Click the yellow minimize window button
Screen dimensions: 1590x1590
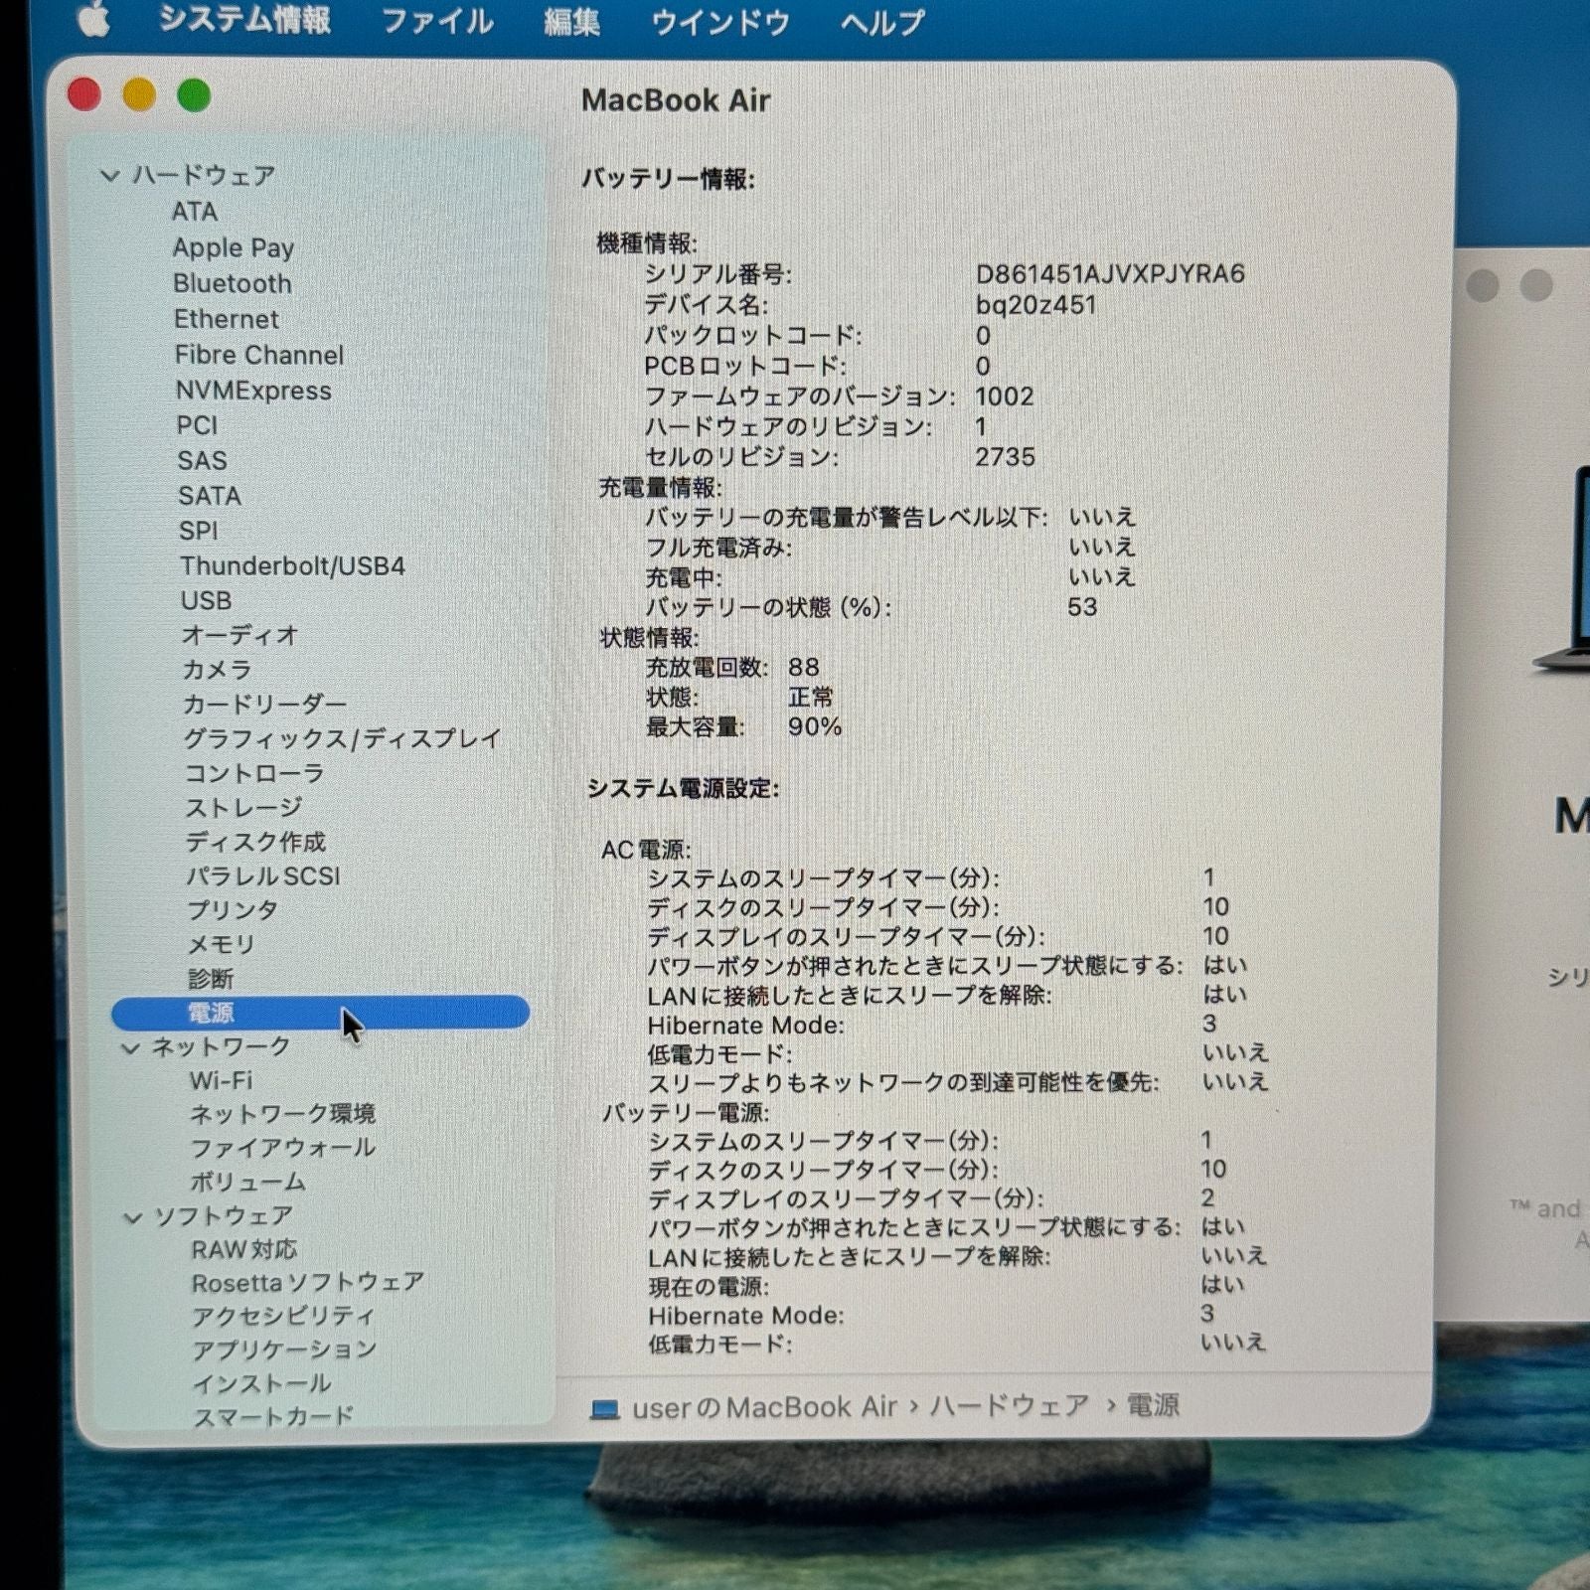[139, 95]
